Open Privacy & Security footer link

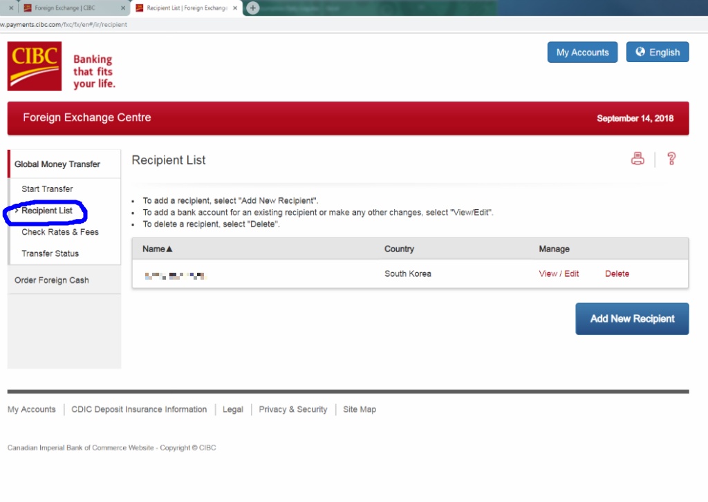pyautogui.click(x=293, y=409)
